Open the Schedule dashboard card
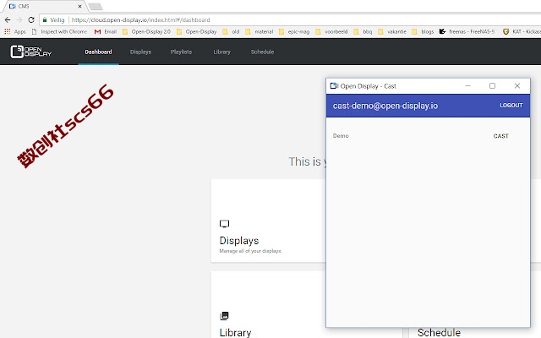This screenshot has width=541, height=338. pyautogui.click(x=439, y=332)
